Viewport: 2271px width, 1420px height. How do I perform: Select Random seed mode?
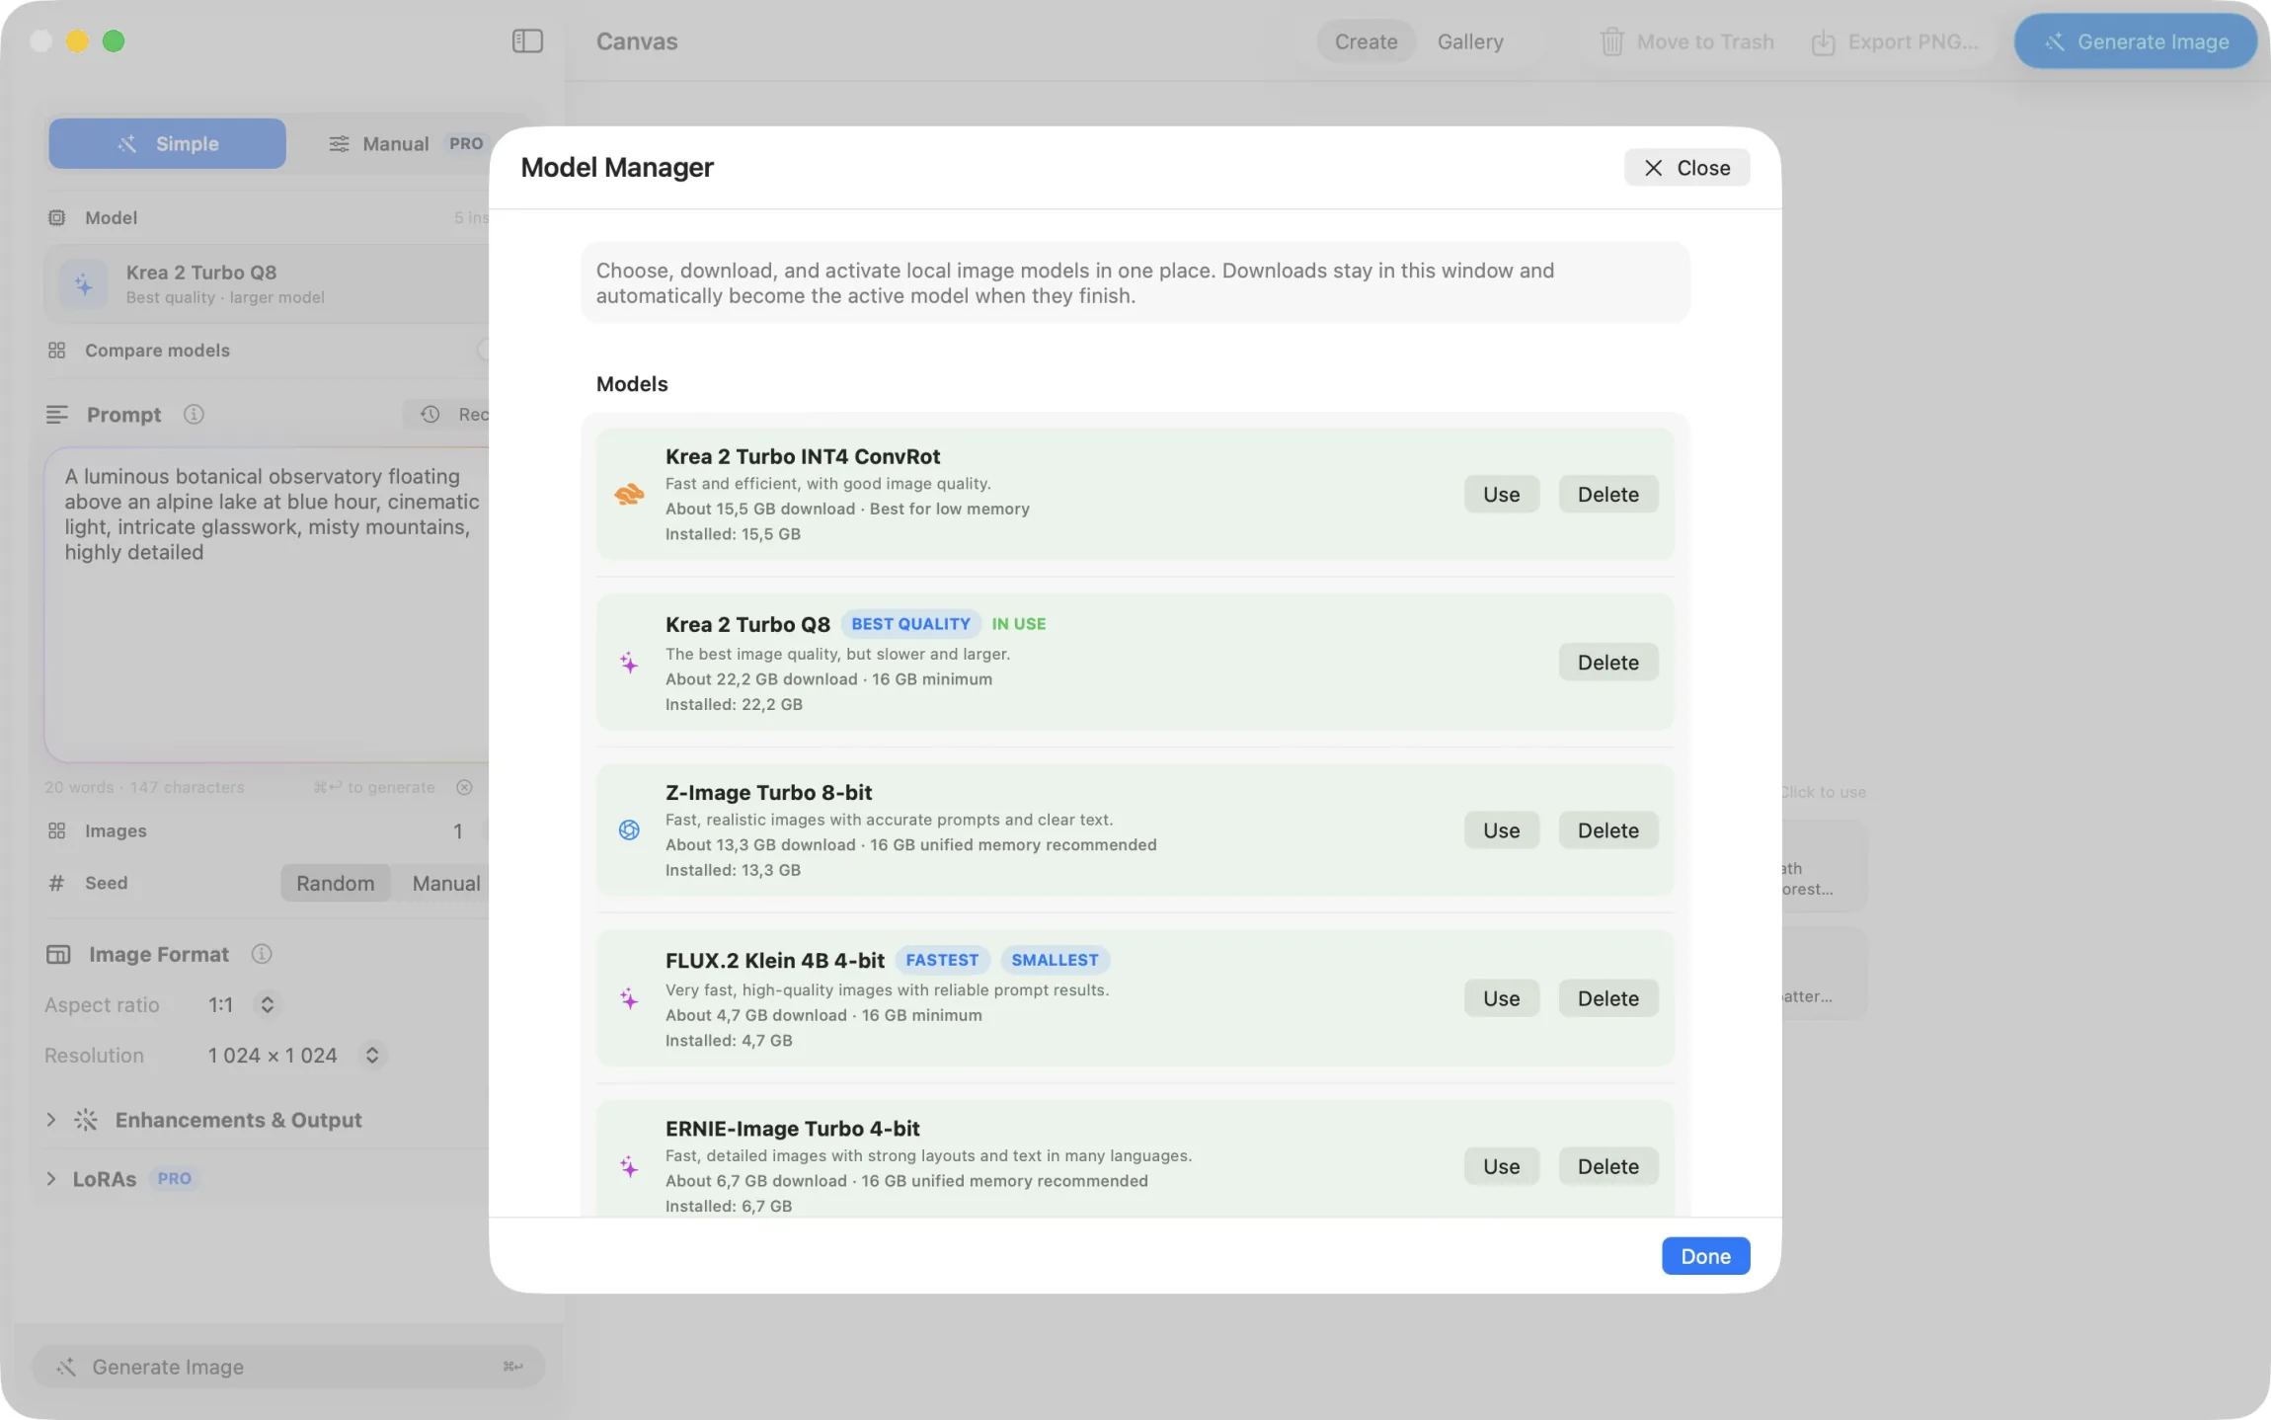coord(336,883)
